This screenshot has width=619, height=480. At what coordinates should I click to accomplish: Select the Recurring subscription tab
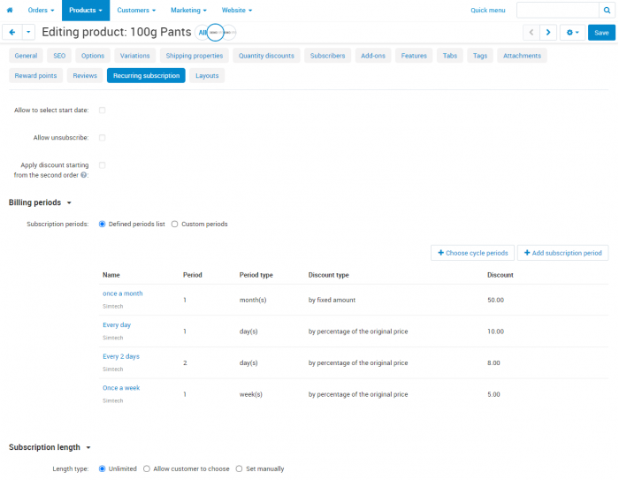pos(146,76)
